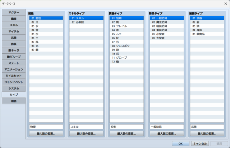
Task: Go to the 武器 tab
Action: coord(14,38)
